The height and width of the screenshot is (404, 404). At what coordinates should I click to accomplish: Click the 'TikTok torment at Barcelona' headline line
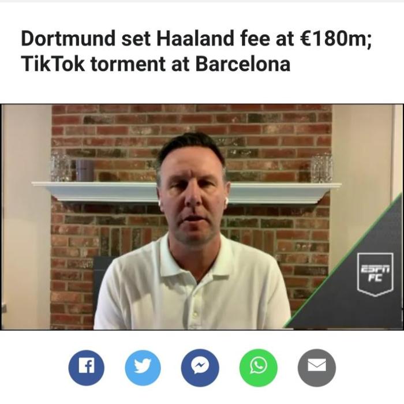pyautogui.click(x=156, y=63)
